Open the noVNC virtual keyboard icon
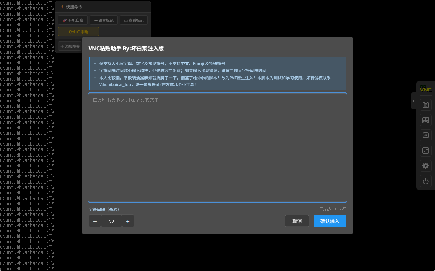This screenshot has height=271, width=435. [425, 120]
